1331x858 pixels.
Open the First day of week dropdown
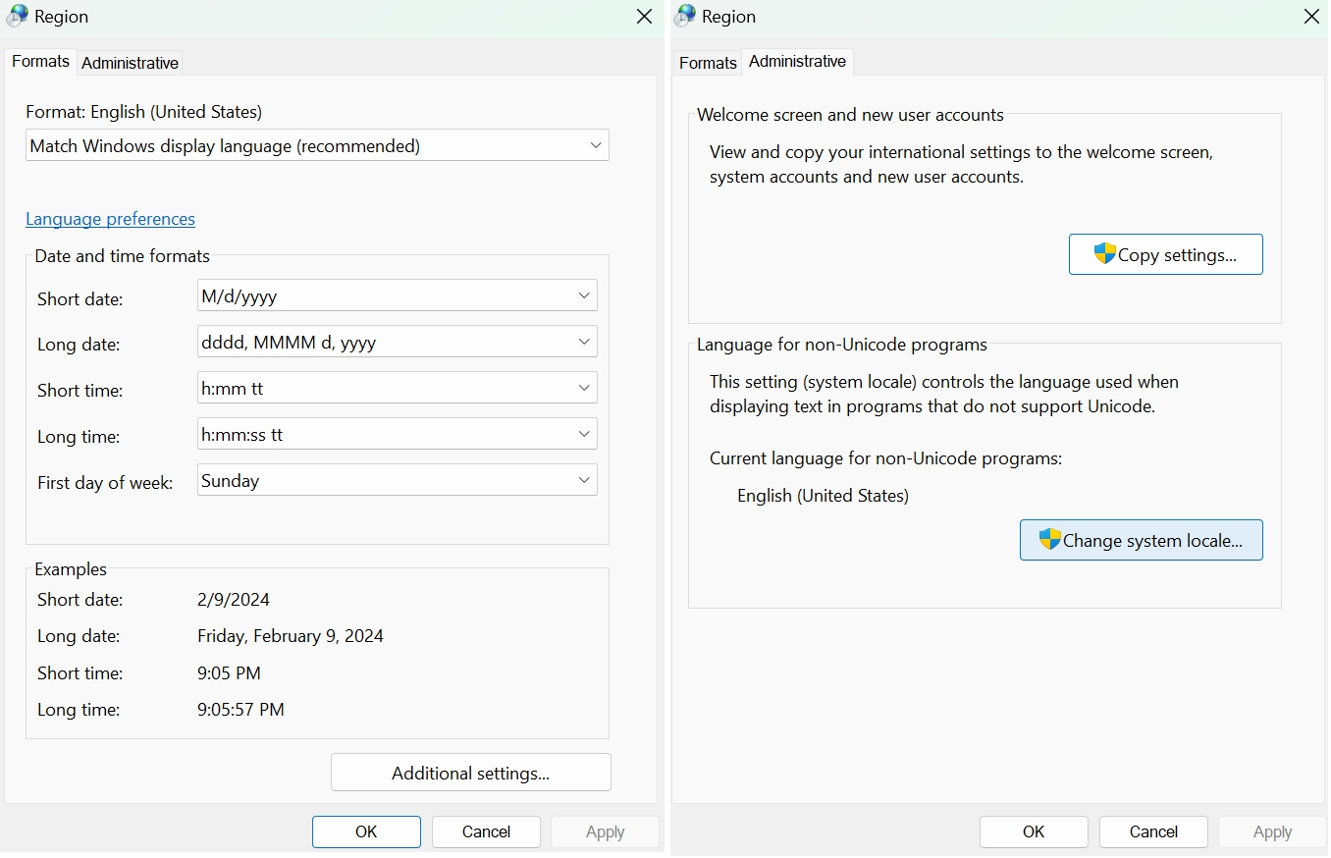pyautogui.click(x=398, y=480)
